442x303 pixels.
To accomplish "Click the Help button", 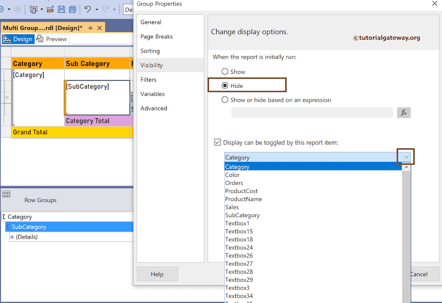I will 157,274.
